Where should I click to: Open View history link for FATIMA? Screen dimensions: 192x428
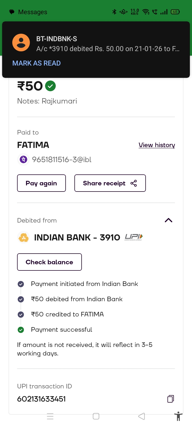[x=157, y=145]
